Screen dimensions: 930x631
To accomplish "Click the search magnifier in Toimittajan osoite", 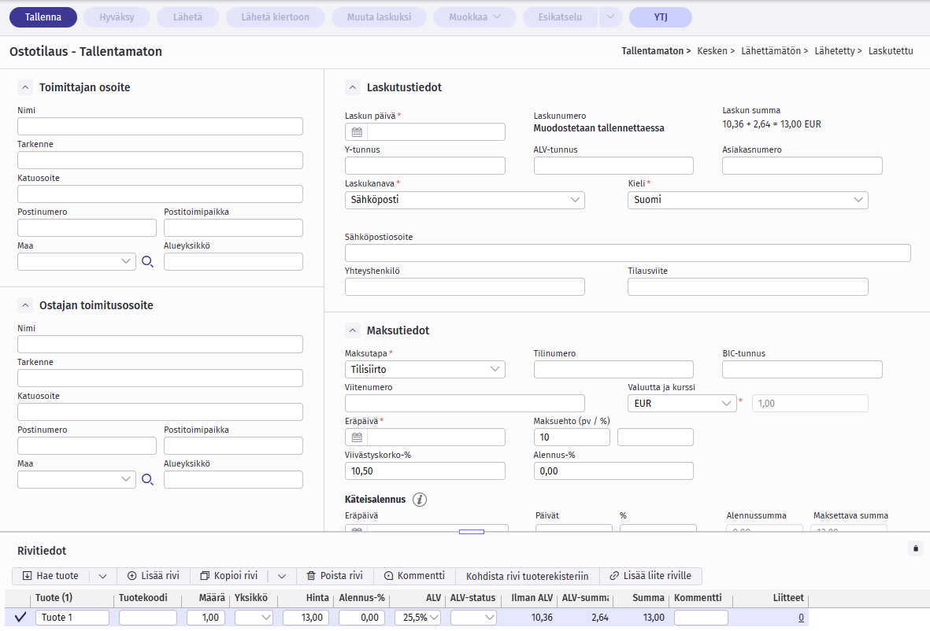I will coord(147,262).
